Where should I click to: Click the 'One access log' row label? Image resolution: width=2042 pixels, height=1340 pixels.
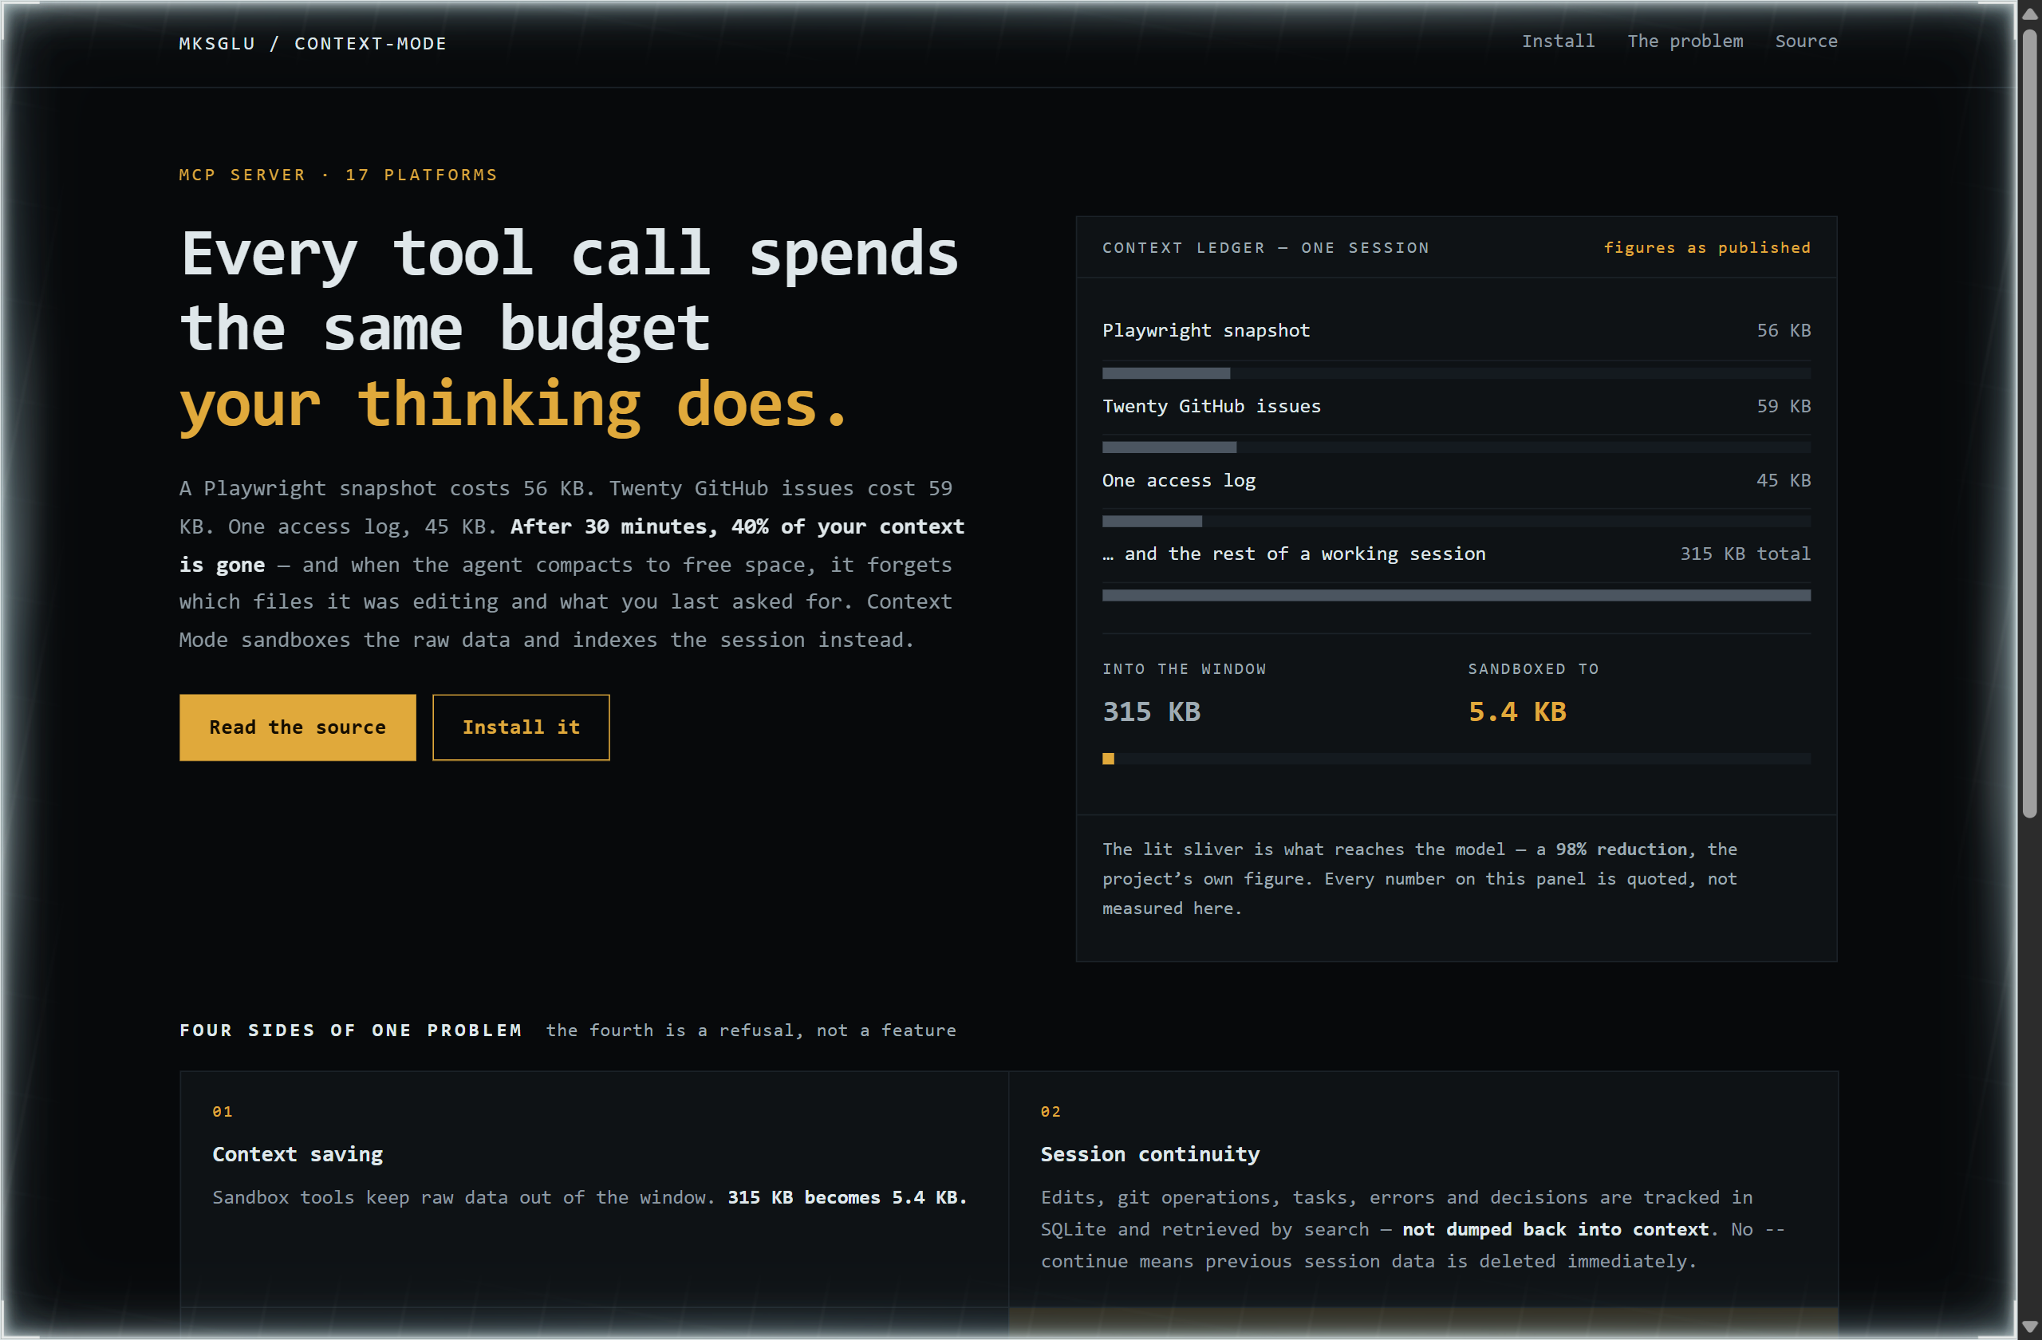[1178, 480]
